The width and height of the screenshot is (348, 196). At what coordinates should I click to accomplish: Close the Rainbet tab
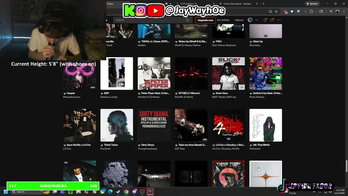point(257,4)
